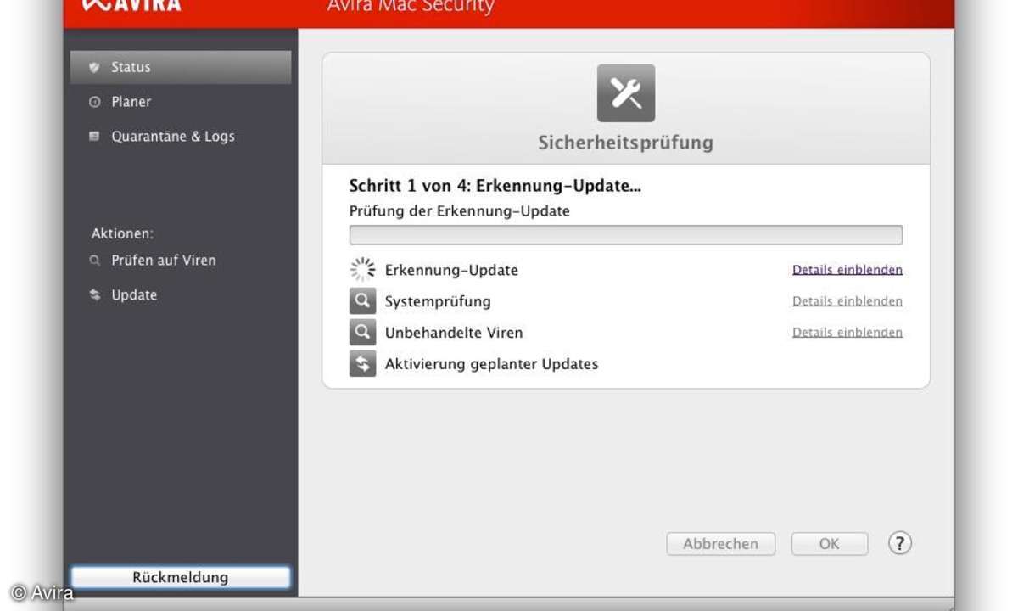Show details for Unbehandelte Viren
The width and height of the screenshot is (1018, 611).
[847, 333]
